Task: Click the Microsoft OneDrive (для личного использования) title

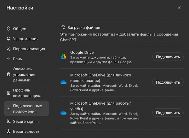Action: click(101, 78)
